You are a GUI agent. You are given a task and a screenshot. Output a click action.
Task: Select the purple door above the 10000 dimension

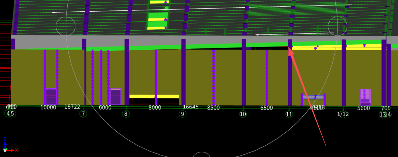click(x=51, y=96)
